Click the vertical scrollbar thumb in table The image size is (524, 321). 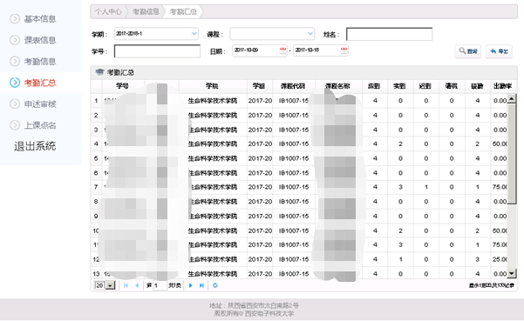512,154
